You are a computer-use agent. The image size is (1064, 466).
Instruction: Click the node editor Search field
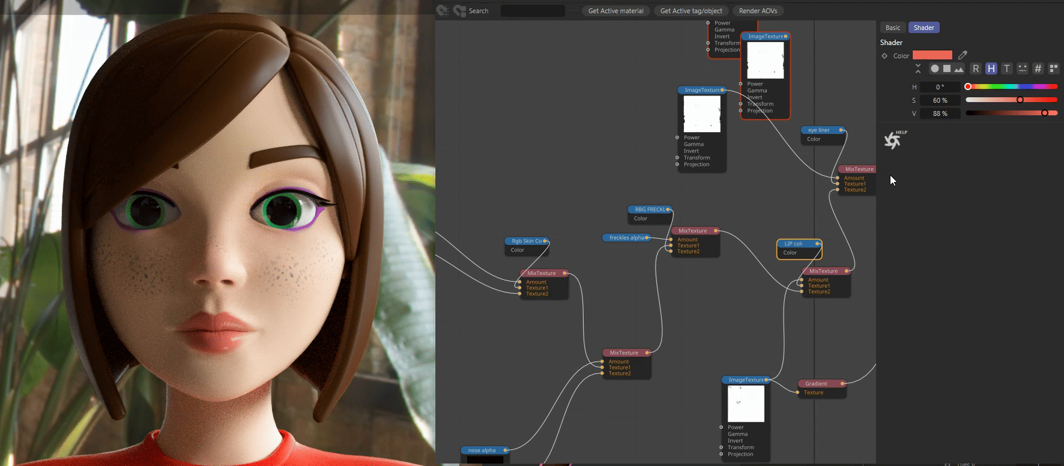click(x=533, y=11)
